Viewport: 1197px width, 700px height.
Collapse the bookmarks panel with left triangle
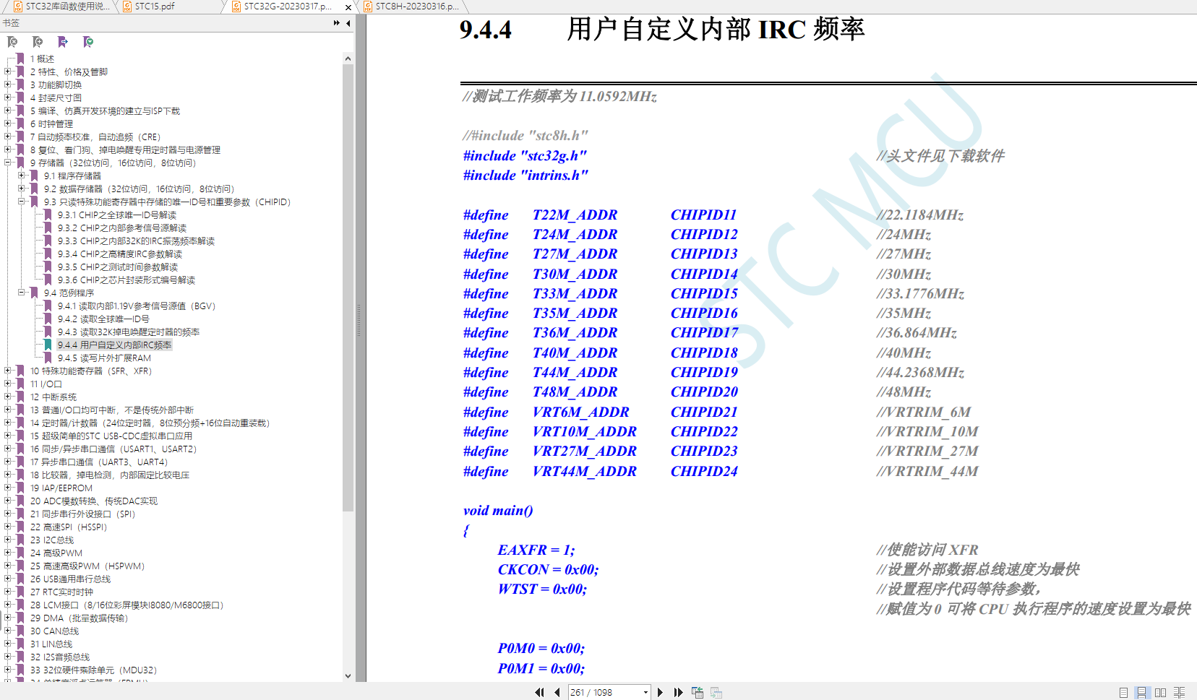(348, 23)
